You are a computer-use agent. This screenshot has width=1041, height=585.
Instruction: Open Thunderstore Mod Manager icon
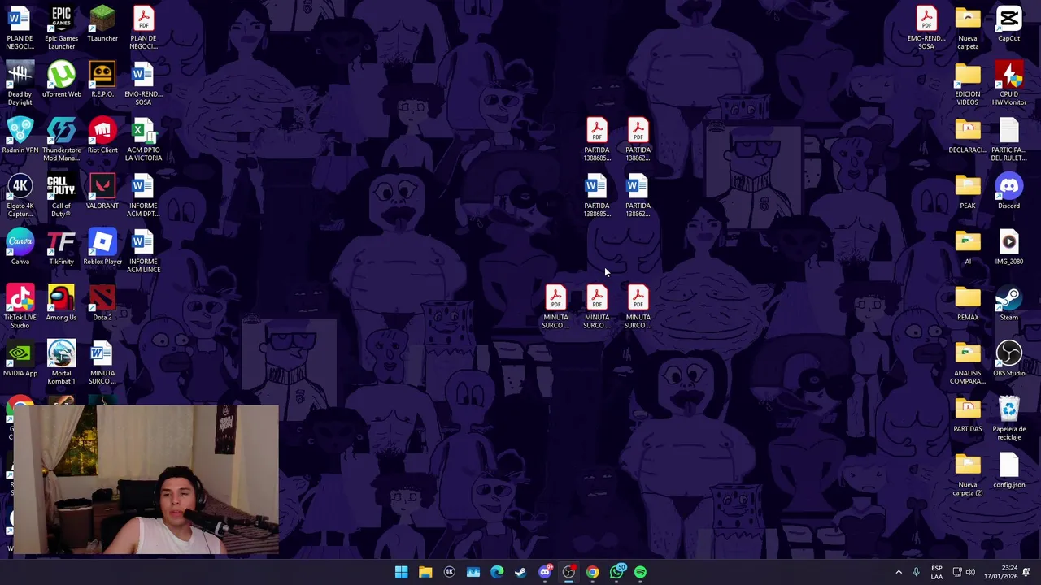(61, 140)
